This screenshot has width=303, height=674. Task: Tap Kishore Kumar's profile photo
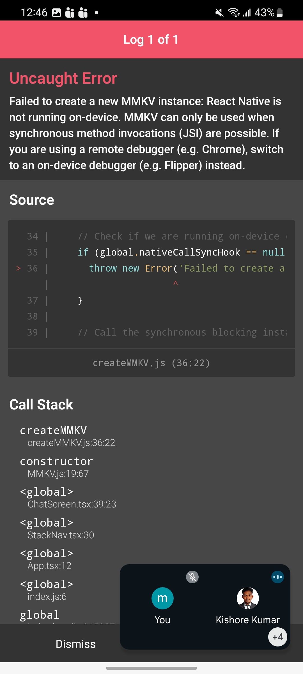(x=247, y=598)
